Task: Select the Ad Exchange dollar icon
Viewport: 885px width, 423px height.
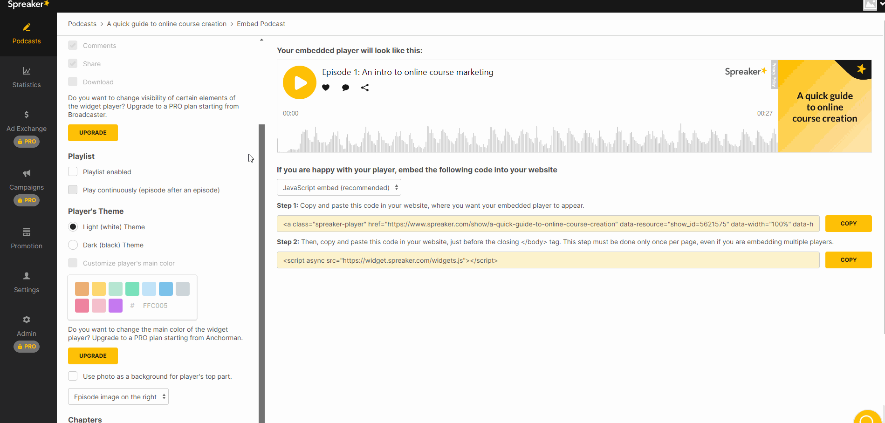Action: point(26,115)
